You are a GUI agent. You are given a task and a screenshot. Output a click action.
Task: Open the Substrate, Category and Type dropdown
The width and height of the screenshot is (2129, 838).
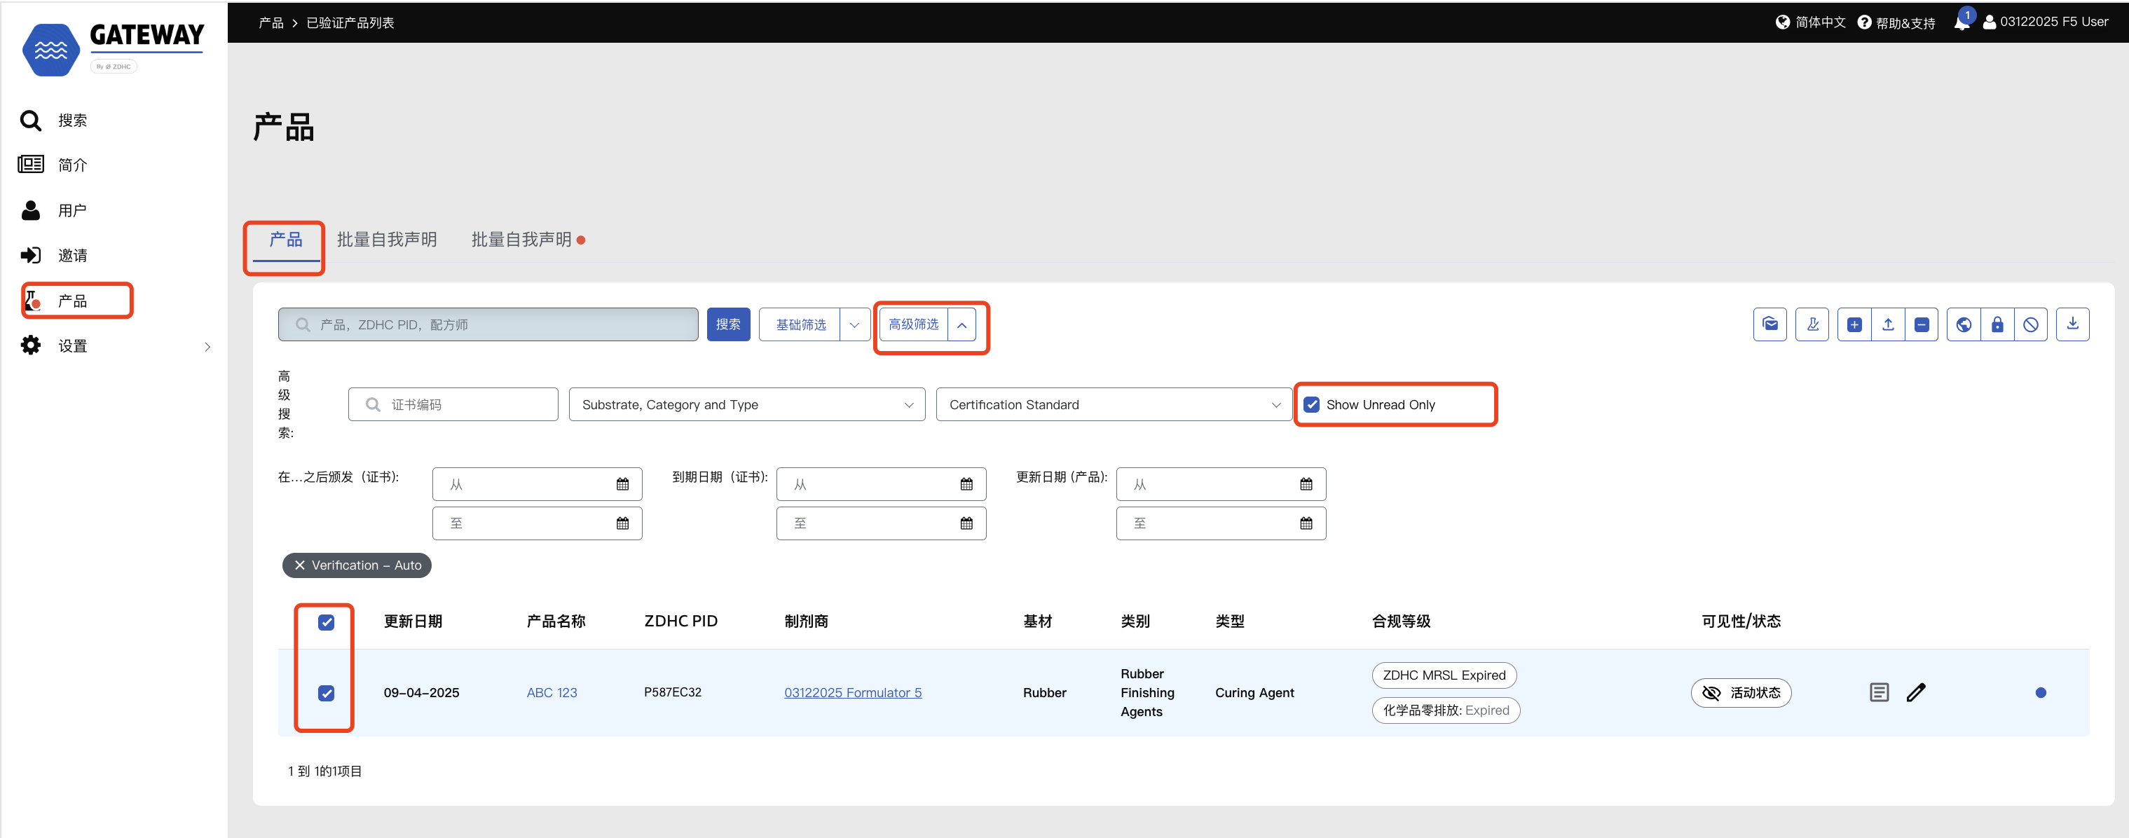(x=746, y=405)
